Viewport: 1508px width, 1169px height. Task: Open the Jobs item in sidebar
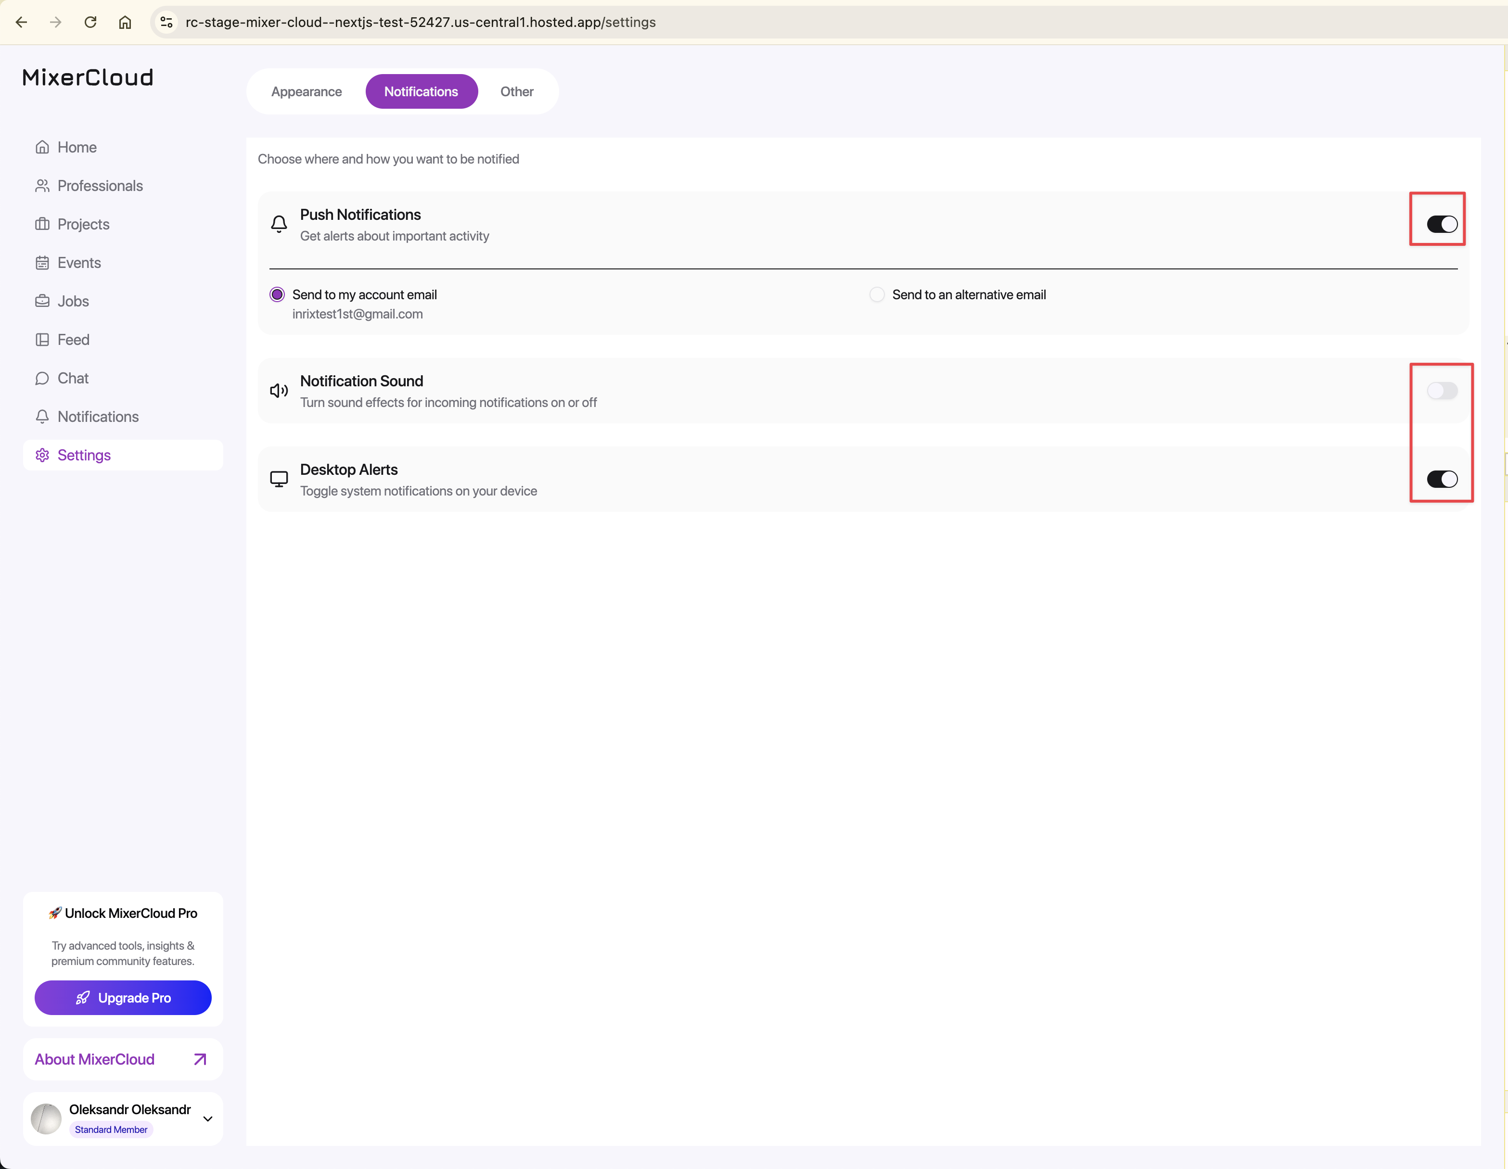[x=73, y=302]
